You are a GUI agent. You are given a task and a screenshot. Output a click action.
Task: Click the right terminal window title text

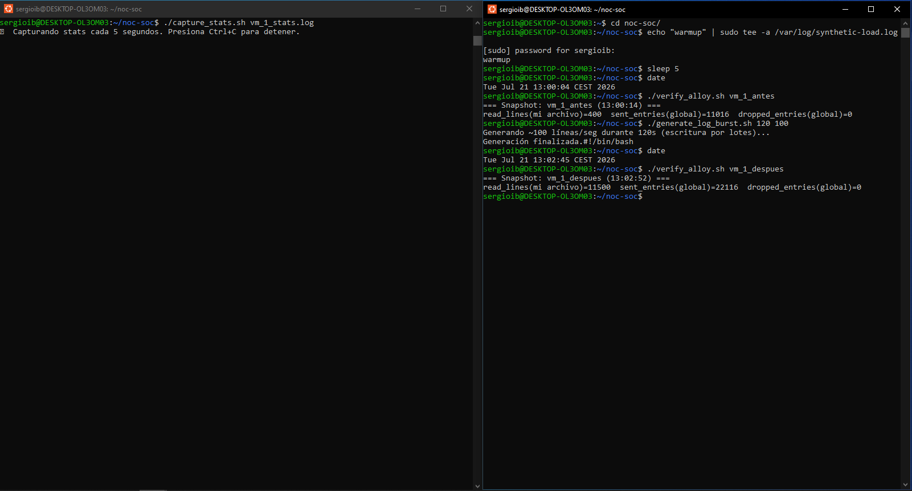562,10
